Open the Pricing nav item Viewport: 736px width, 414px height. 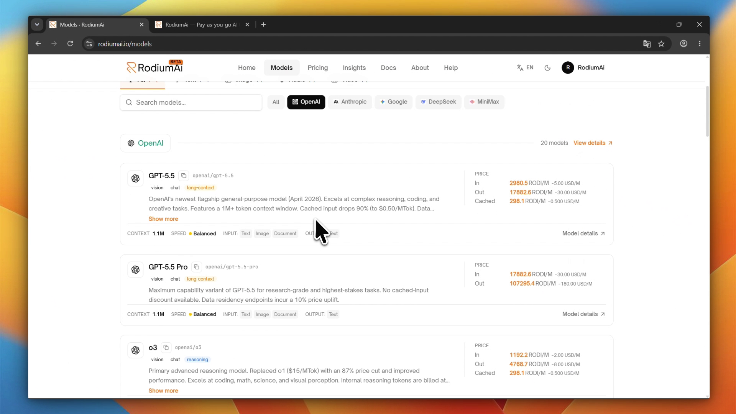click(x=318, y=68)
